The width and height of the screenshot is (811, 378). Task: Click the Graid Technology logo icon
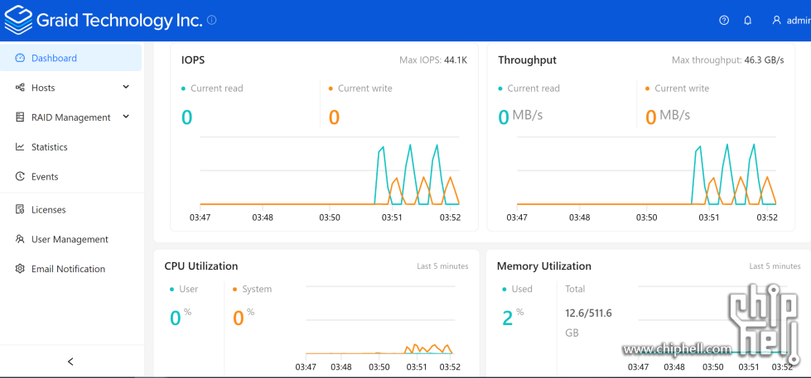click(18, 21)
